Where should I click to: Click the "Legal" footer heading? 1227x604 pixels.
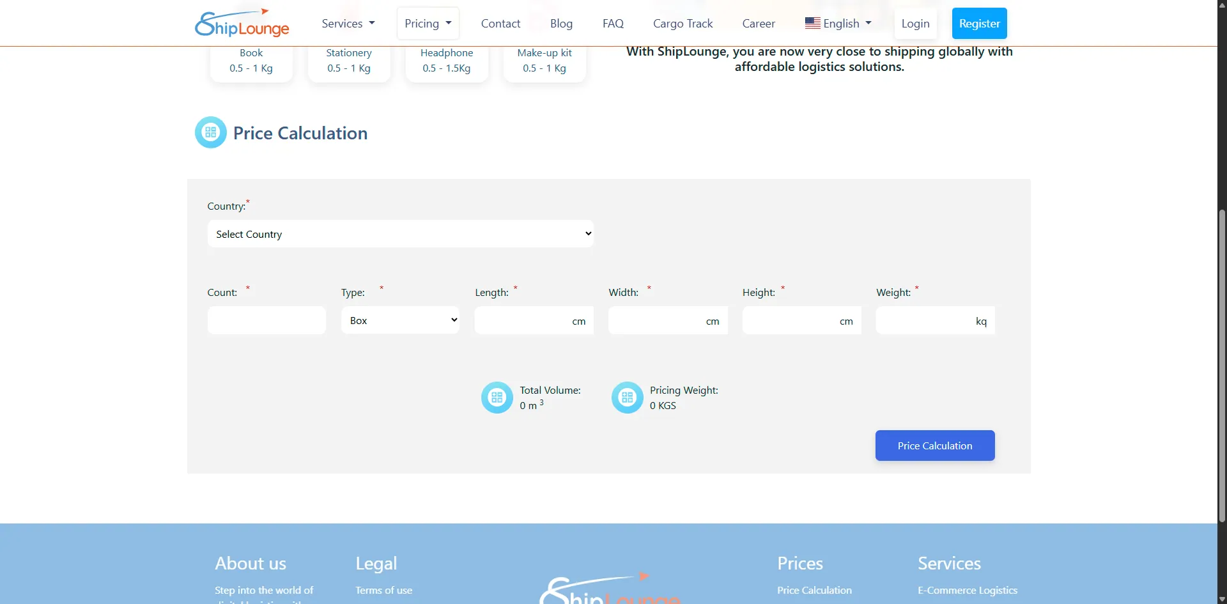(376, 563)
